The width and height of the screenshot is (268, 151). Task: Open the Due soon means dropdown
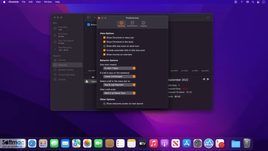pyautogui.click(x=119, y=68)
